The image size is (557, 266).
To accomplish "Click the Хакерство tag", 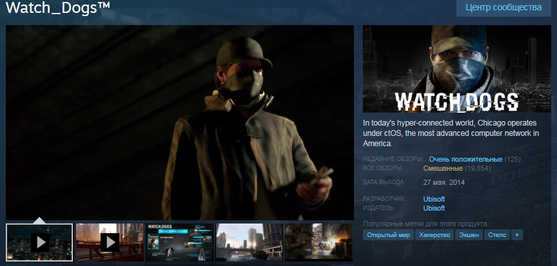I will pos(435,235).
